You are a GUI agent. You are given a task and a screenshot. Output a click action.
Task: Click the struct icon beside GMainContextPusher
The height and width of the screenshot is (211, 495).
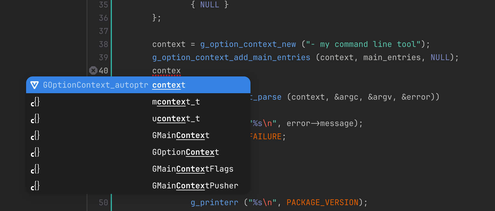click(x=35, y=186)
